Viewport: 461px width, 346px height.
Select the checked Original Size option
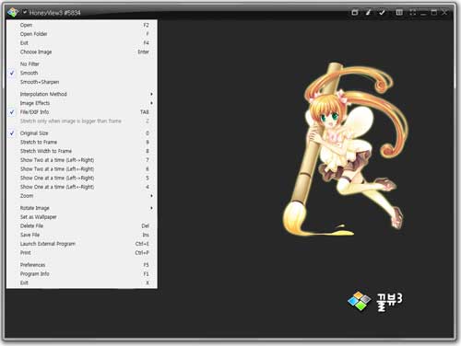[x=82, y=133]
